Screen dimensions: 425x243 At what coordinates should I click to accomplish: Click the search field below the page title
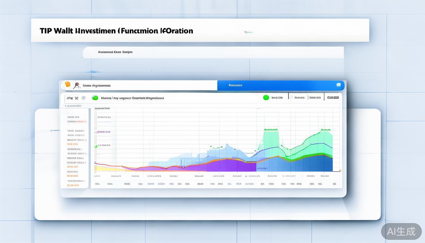pyautogui.click(x=213, y=52)
